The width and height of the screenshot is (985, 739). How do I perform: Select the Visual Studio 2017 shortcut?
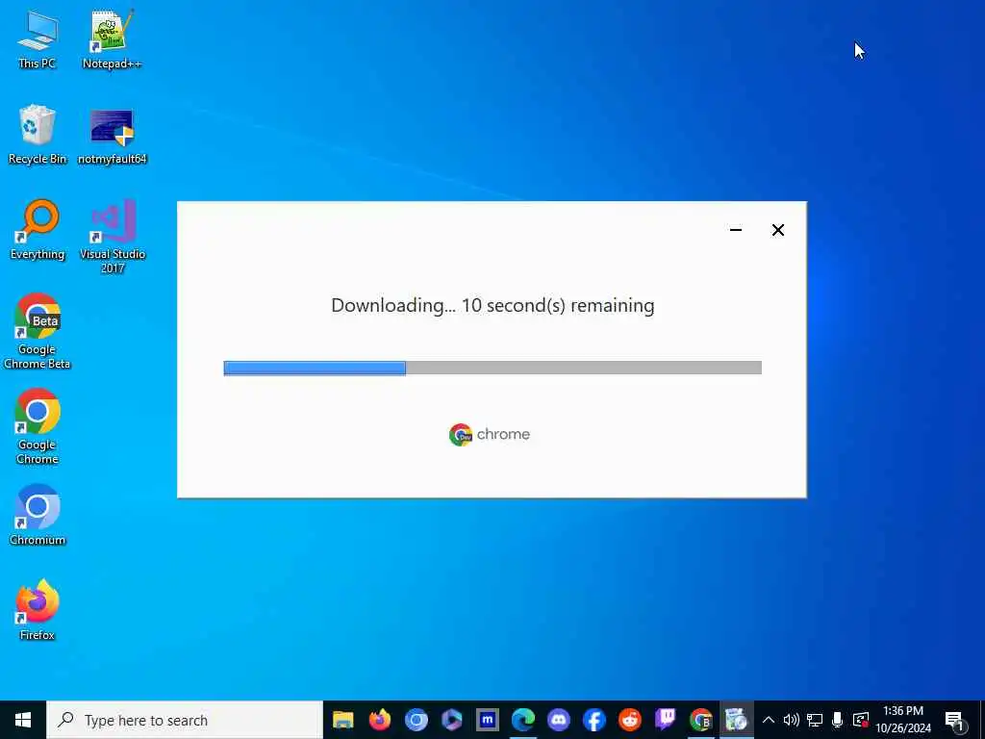(x=113, y=237)
